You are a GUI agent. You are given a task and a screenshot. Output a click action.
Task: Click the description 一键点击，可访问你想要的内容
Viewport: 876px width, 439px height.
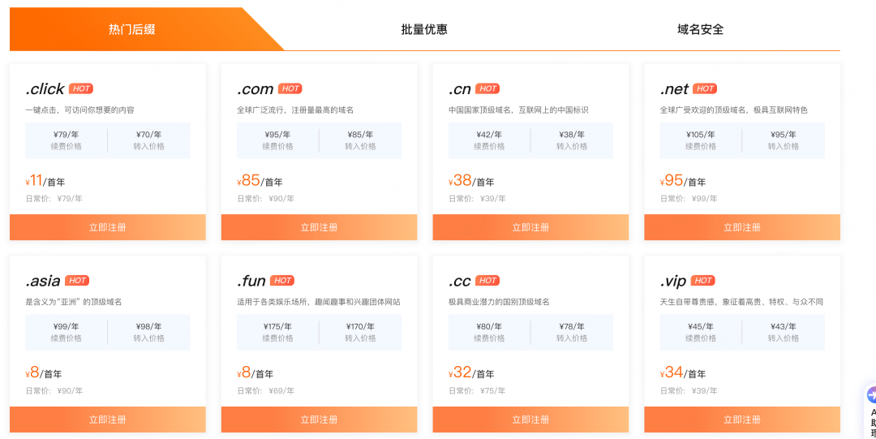[79, 110]
